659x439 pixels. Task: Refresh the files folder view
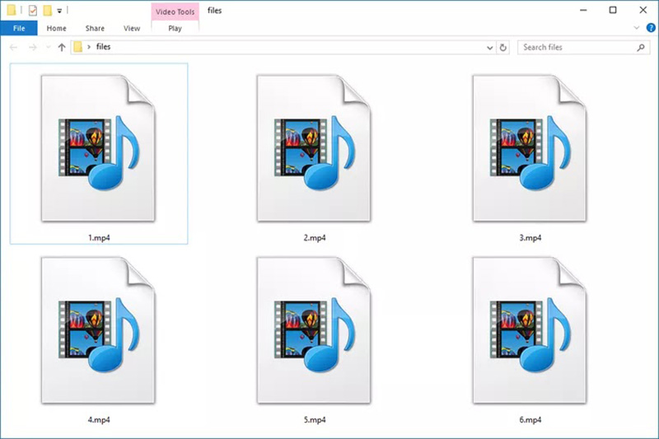click(503, 48)
